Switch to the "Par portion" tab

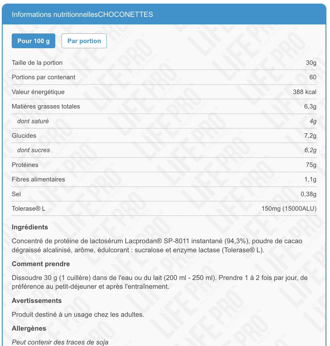click(x=84, y=41)
